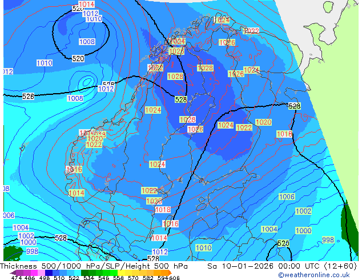Screen dimensions: 362x280
Task: Click the '528' label on the far-left contour line
Action: click(x=28, y=96)
